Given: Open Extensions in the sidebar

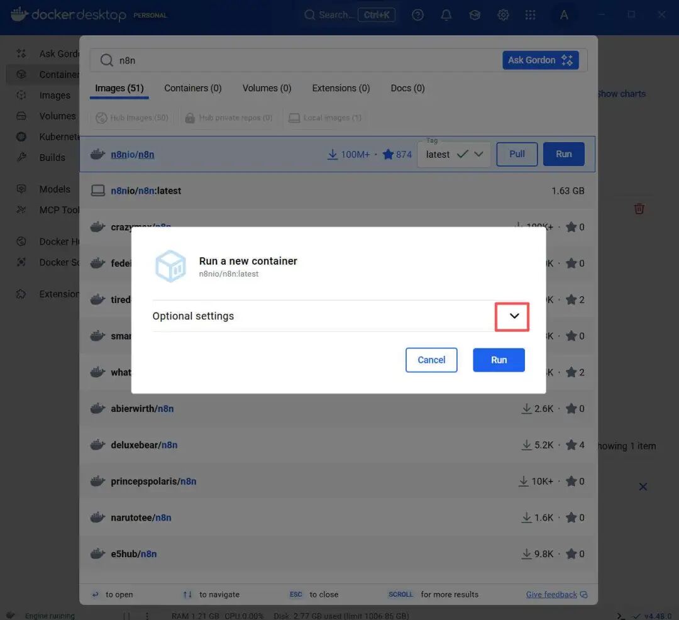Looking at the screenshot, I should click(x=43, y=294).
